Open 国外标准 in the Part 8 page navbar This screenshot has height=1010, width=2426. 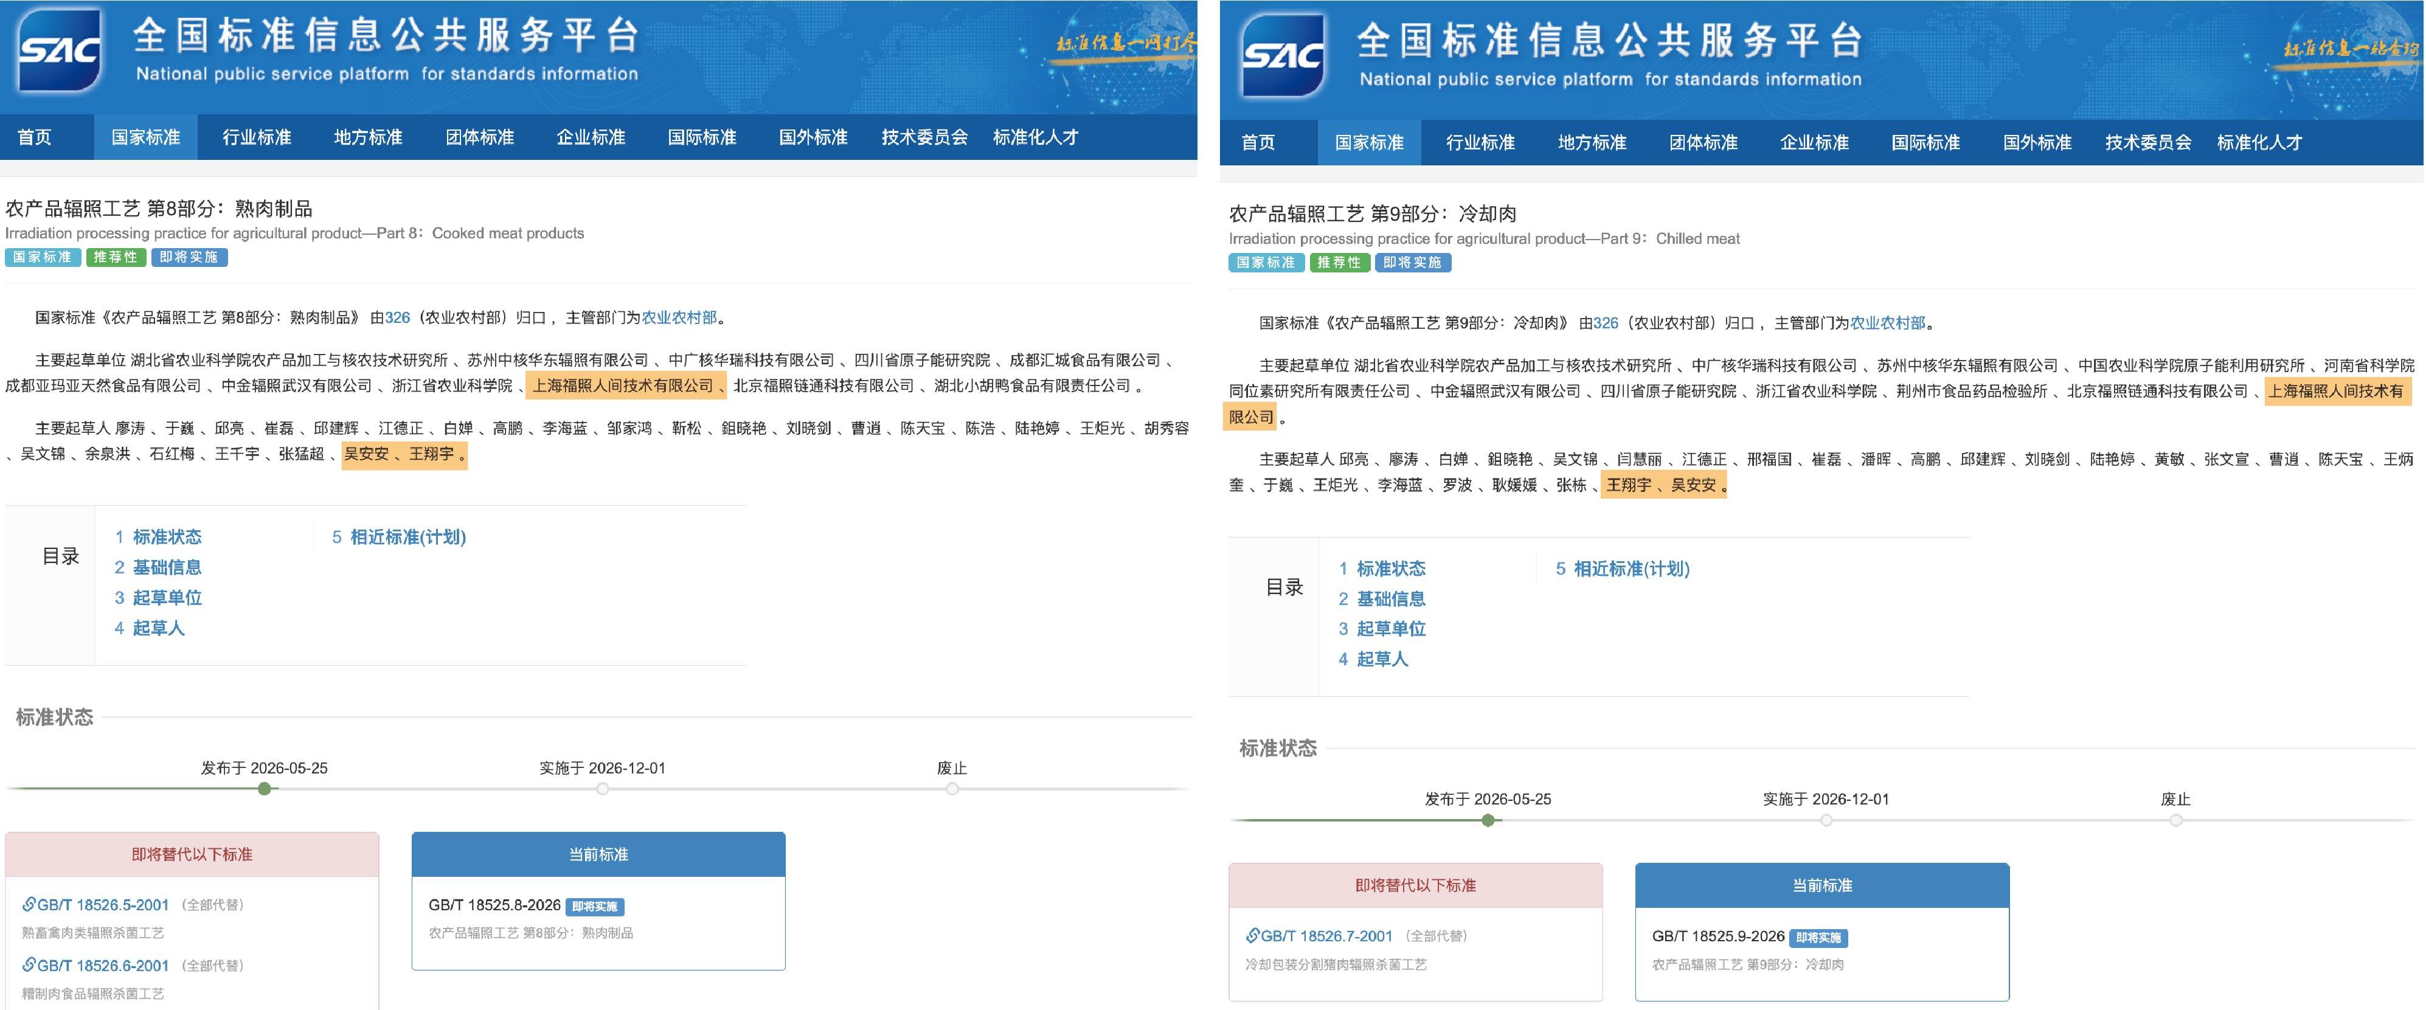click(x=813, y=137)
